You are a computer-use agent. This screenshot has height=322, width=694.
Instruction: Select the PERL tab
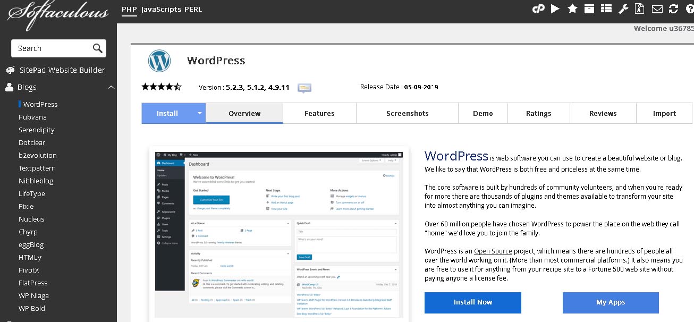[193, 9]
